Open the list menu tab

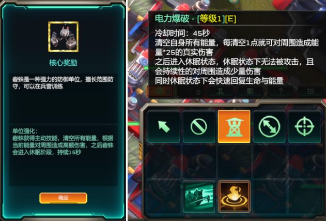point(311,91)
